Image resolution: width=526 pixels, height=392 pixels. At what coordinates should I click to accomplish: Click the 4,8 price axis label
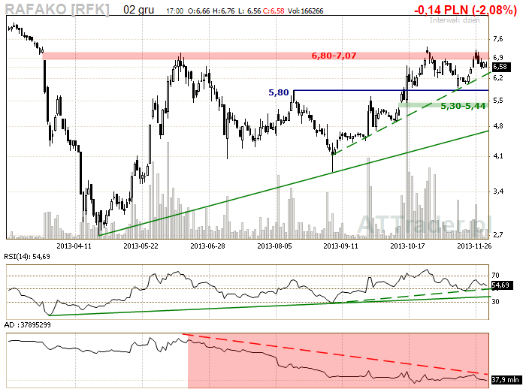pyautogui.click(x=497, y=126)
